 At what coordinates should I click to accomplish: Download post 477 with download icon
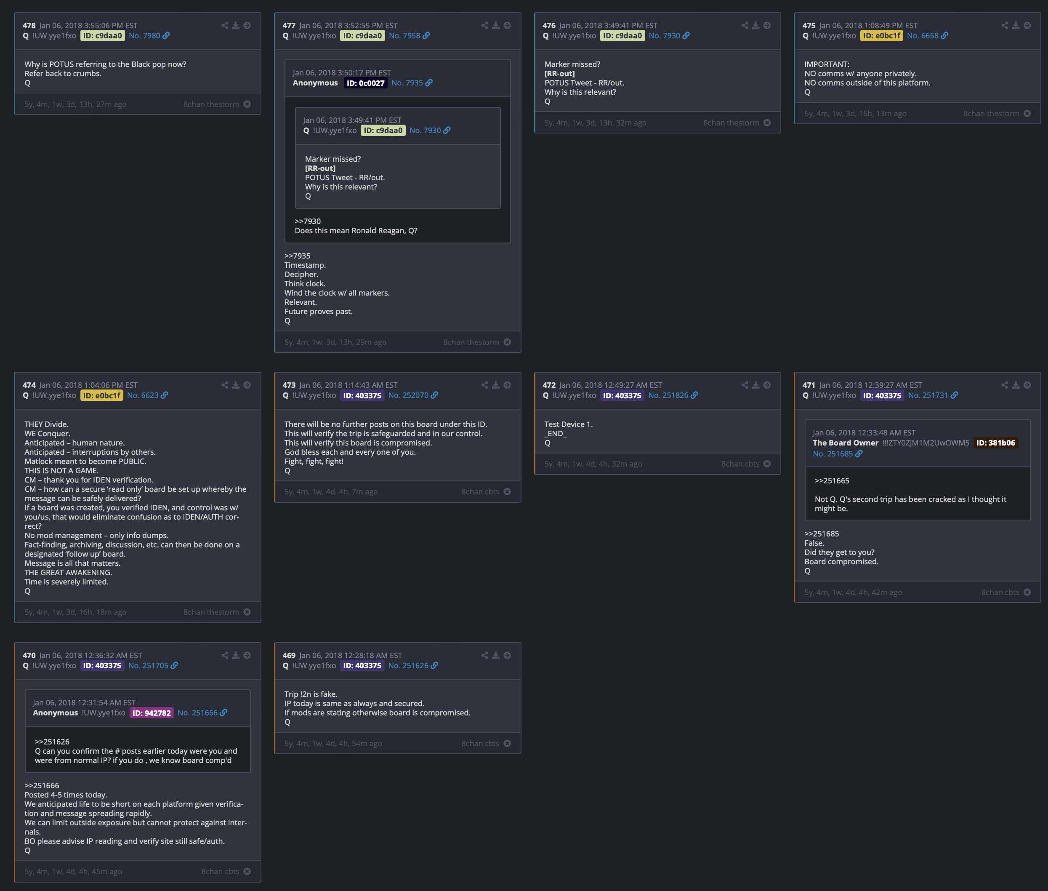(x=496, y=25)
